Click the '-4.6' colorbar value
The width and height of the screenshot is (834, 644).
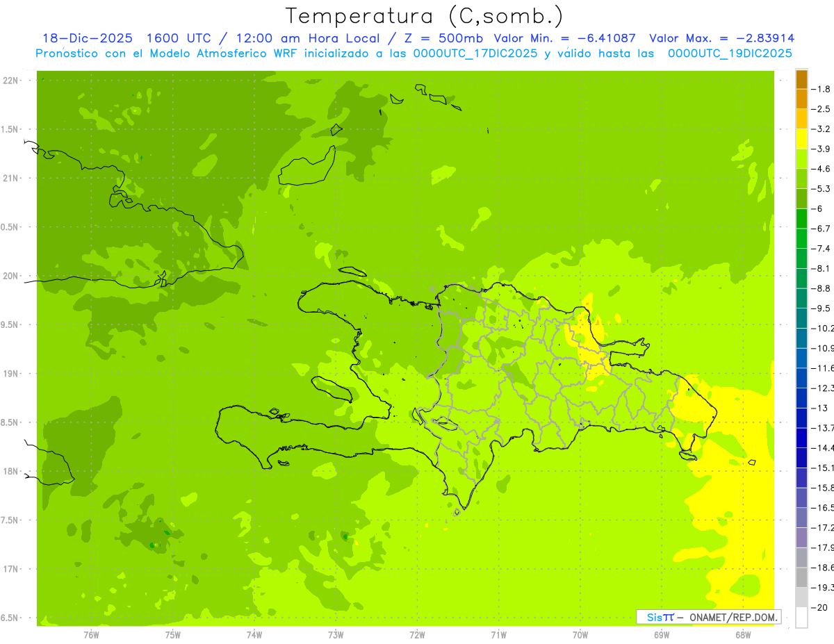tap(821, 169)
